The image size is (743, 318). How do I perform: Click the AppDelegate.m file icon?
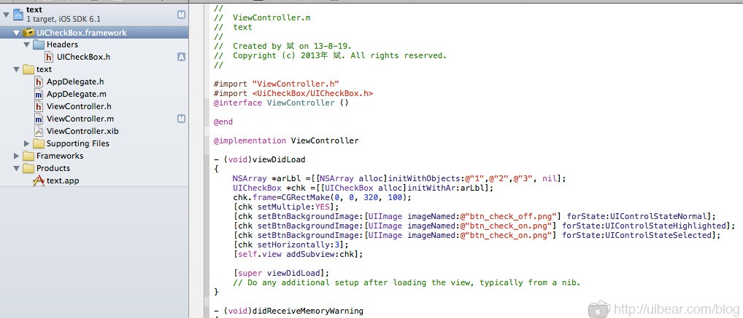pos(39,94)
